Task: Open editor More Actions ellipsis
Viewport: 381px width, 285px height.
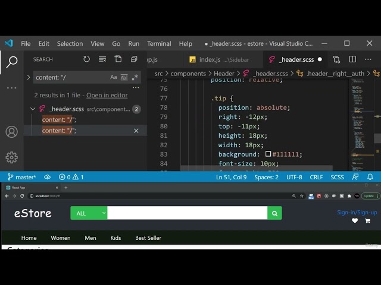Action: click(x=368, y=59)
